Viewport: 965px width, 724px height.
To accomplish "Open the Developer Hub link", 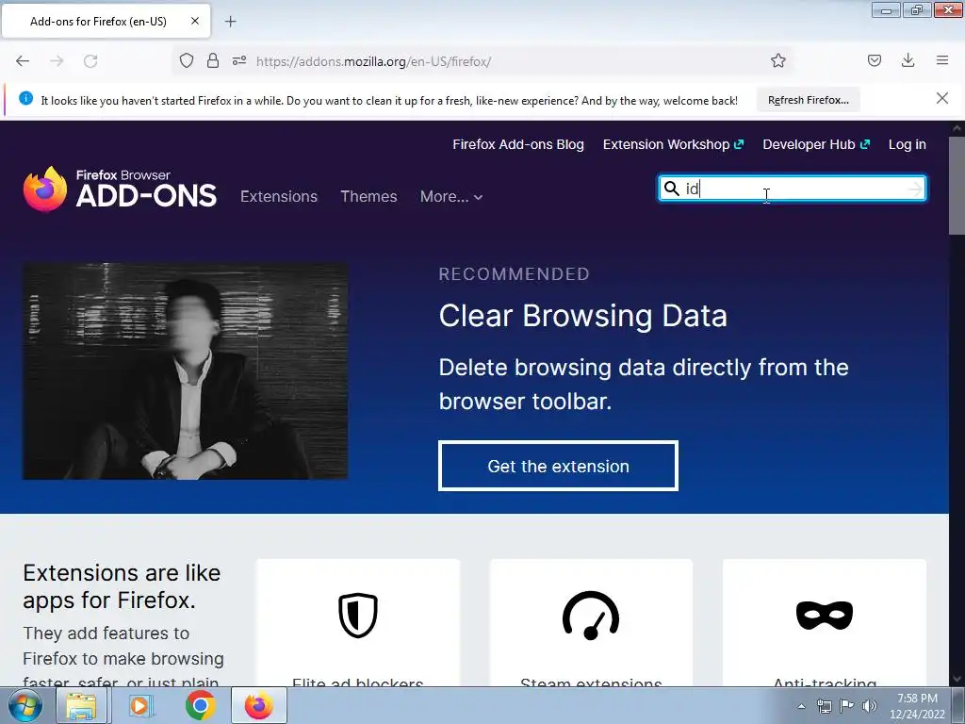I will [816, 144].
